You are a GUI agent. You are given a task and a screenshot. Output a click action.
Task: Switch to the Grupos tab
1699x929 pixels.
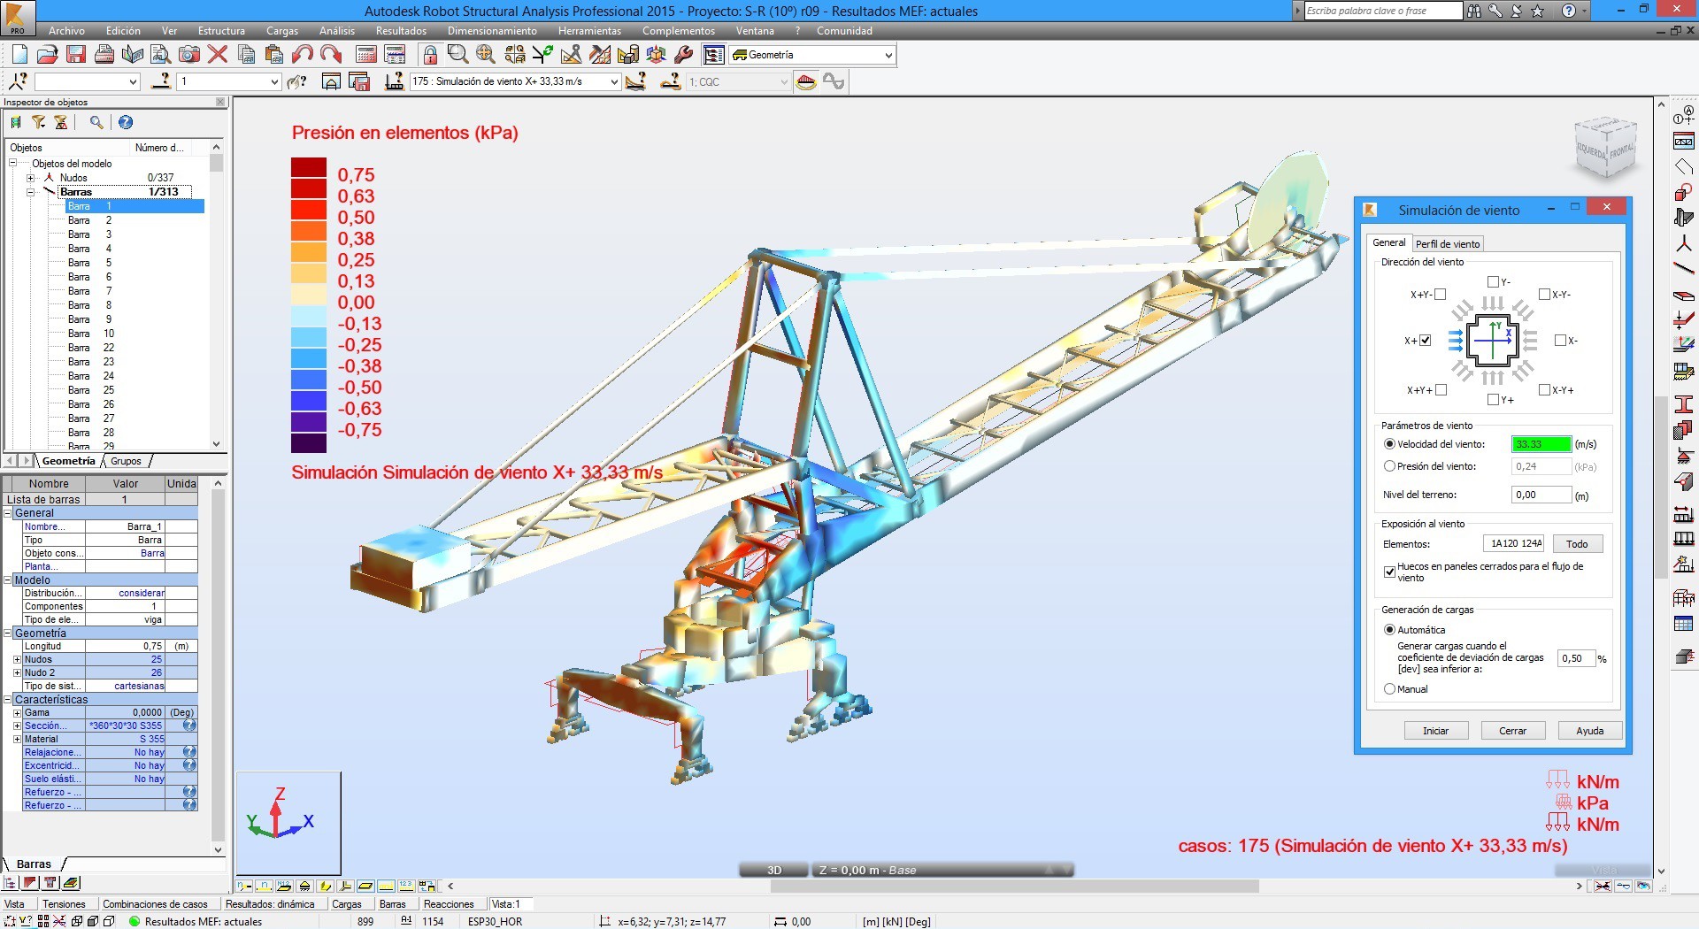tap(126, 461)
